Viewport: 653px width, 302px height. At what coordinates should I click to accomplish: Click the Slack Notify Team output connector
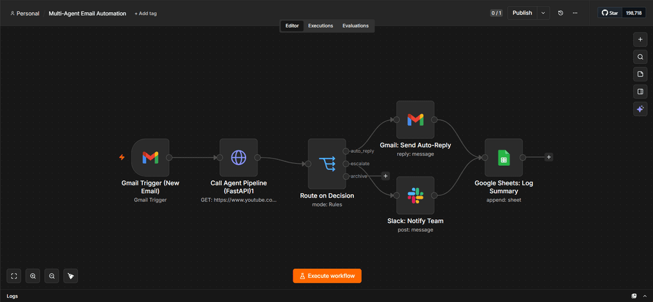434,195
